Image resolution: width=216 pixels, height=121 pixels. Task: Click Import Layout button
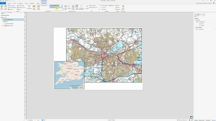point(21,7)
